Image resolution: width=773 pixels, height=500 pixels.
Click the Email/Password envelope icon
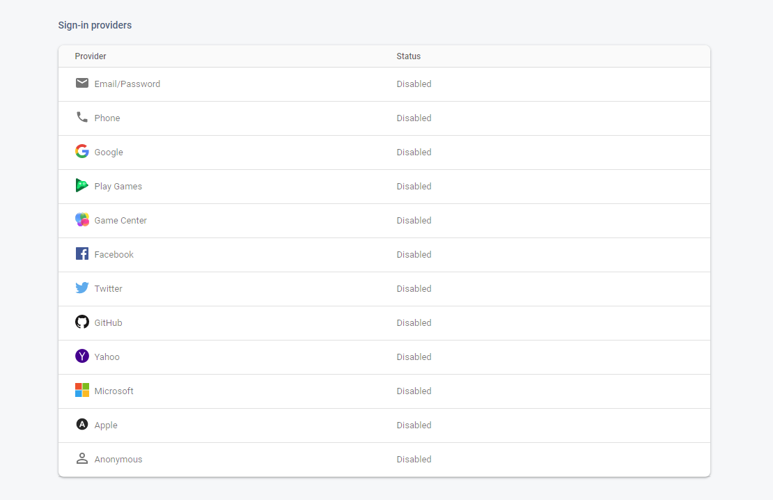click(82, 84)
